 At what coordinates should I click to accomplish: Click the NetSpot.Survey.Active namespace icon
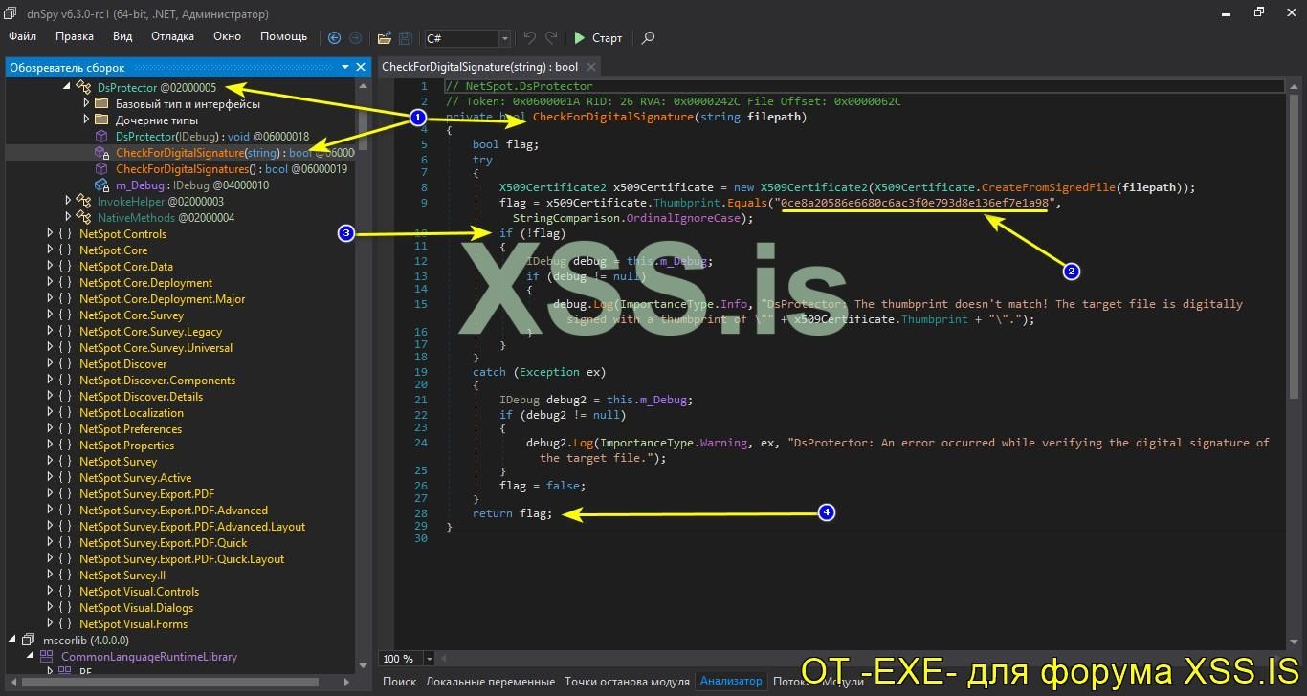tap(66, 478)
